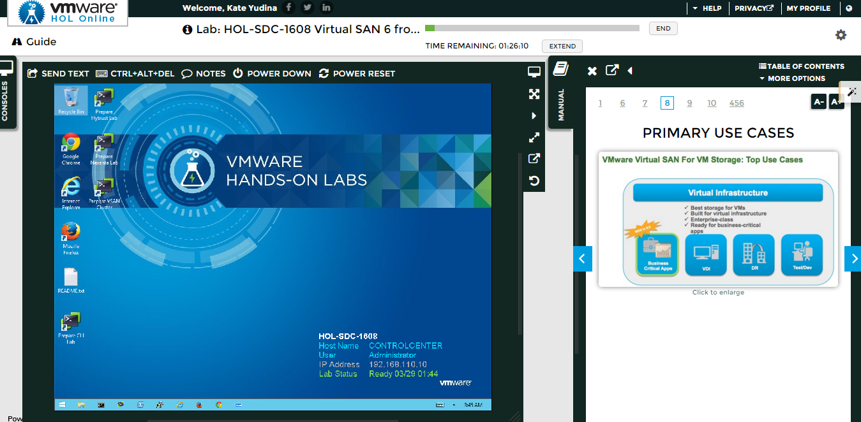861x422 pixels.
Task: Open the Facebook icon in the header
Action: point(288,8)
